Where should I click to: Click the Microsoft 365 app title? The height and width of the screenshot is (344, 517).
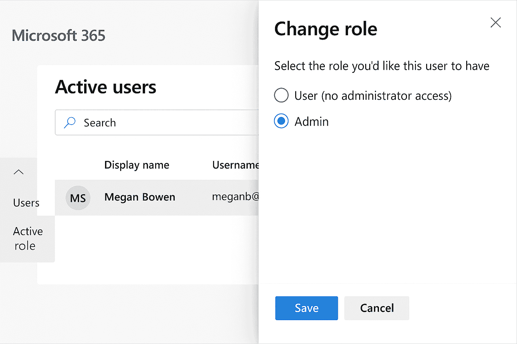pyautogui.click(x=59, y=36)
